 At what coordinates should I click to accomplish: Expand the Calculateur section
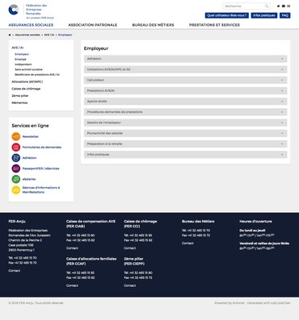185,80
